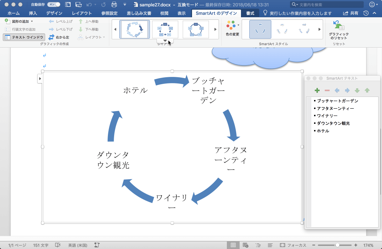This screenshot has height=249, width=382.
Task: Collapse the ribbon with the chevron
Action: pos(374,13)
